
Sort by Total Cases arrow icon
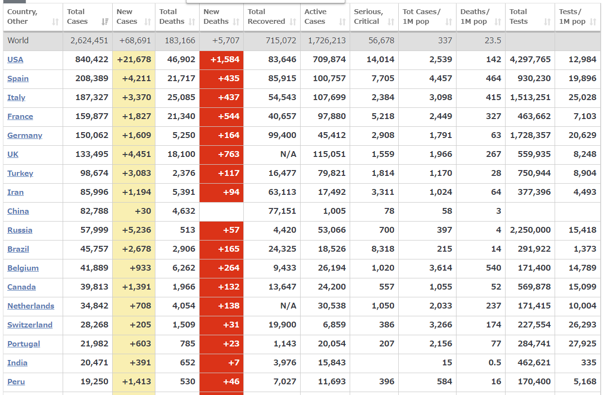pos(105,22)
